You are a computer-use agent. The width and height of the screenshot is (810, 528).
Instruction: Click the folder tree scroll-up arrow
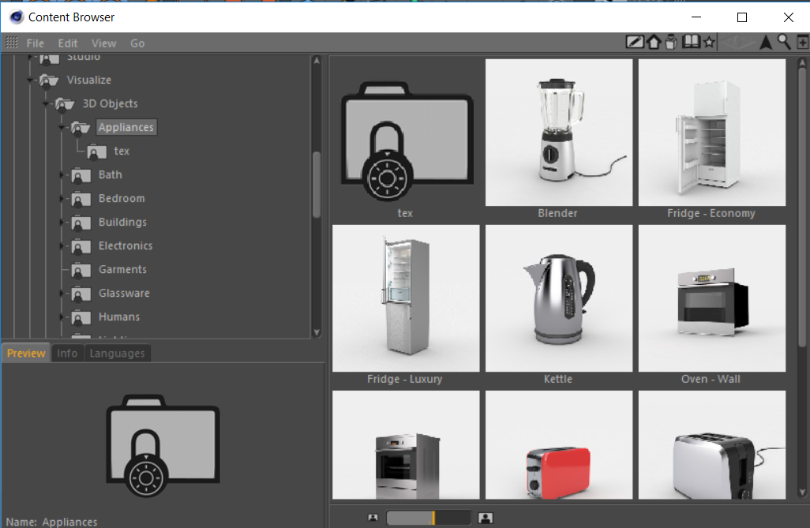[317, 61]
